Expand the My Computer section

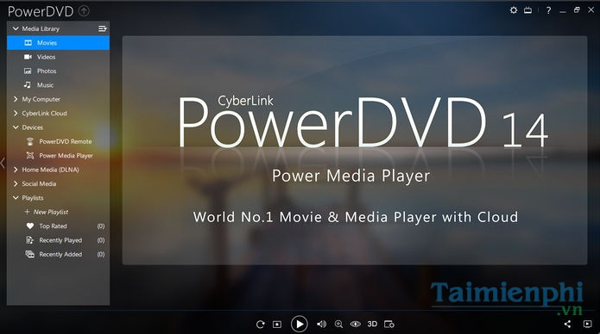point(16,99)
